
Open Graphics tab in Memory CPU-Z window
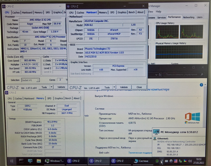59,98
